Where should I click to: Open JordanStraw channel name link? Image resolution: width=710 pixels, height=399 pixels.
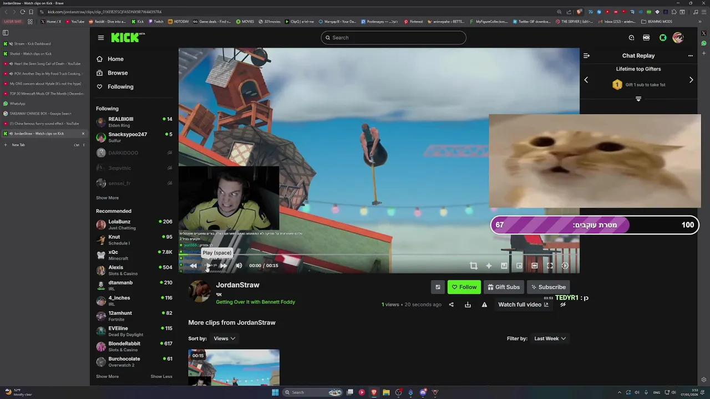[237, 285]
